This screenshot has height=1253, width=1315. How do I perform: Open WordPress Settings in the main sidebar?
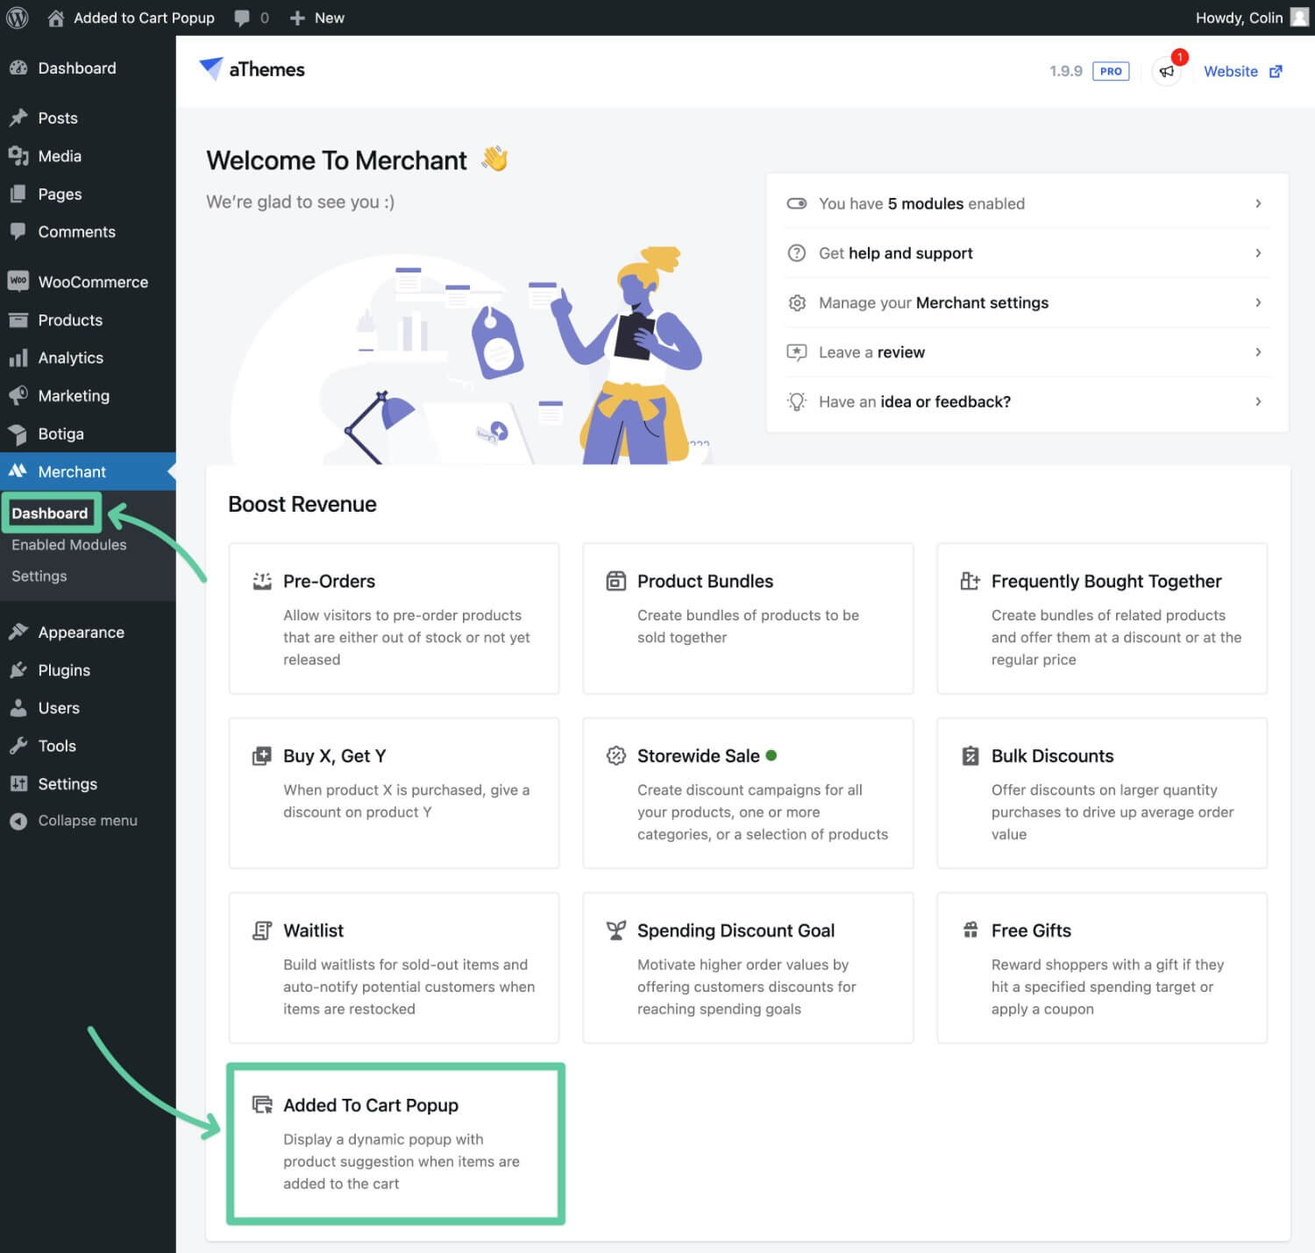tap(88, 784)
